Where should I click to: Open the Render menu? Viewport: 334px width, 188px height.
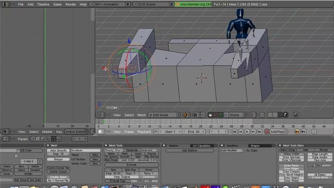70,4
